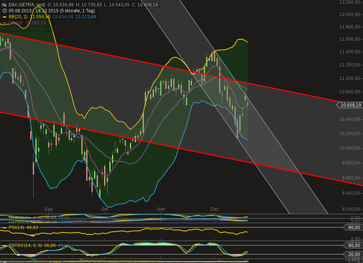Click the 11.600,00 price axis label

point(350,39)
